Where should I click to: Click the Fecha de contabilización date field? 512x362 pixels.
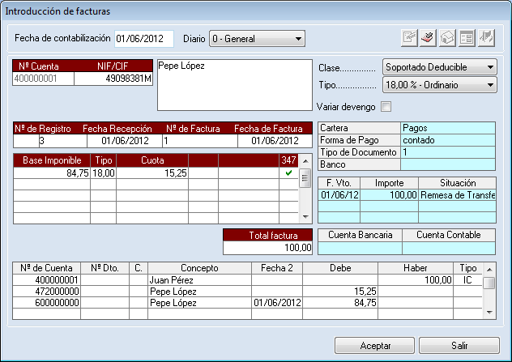pyautogui.click(x=143, y=38)
